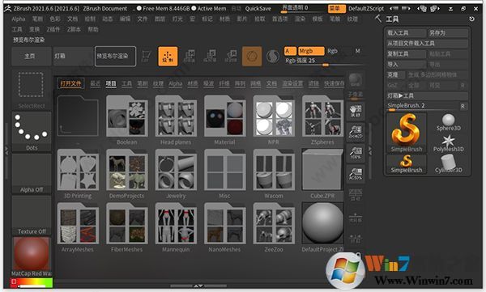Toggle the 预览布尔渲染 button
Screen dimensions: 486x292
coord(115,56)
